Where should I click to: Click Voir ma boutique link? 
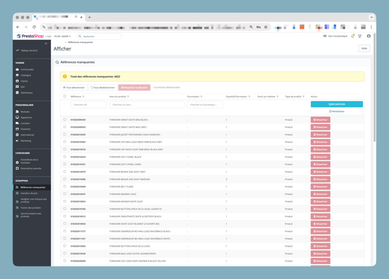coord(335,36)
